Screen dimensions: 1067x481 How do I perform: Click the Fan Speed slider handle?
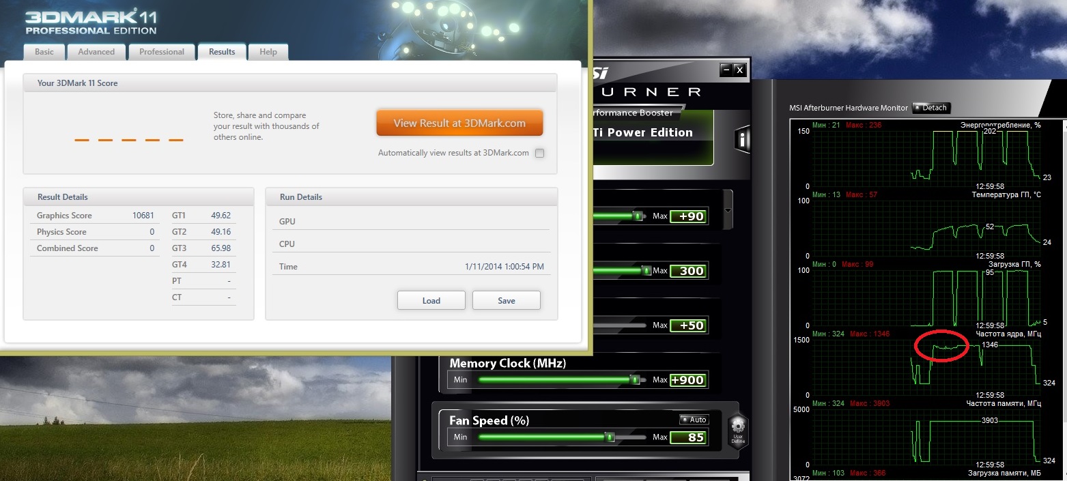pyautogui.click(x=610, y=437)
